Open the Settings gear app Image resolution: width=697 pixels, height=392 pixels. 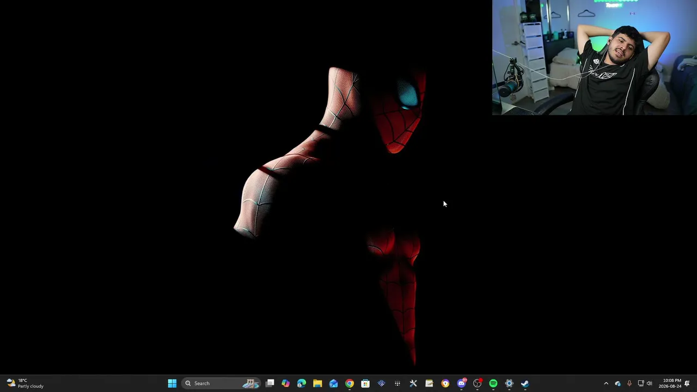click(509, 383)
